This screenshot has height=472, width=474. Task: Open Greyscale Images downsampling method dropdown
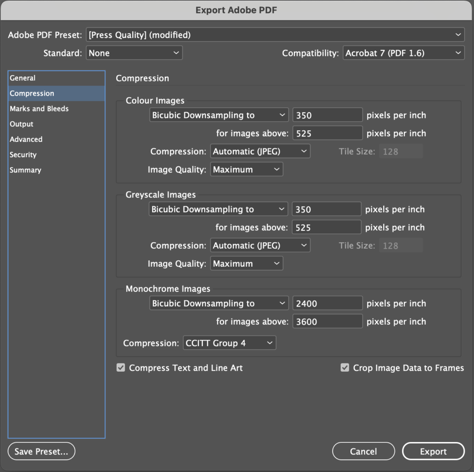pyautogui.click(x=218, y=209)
